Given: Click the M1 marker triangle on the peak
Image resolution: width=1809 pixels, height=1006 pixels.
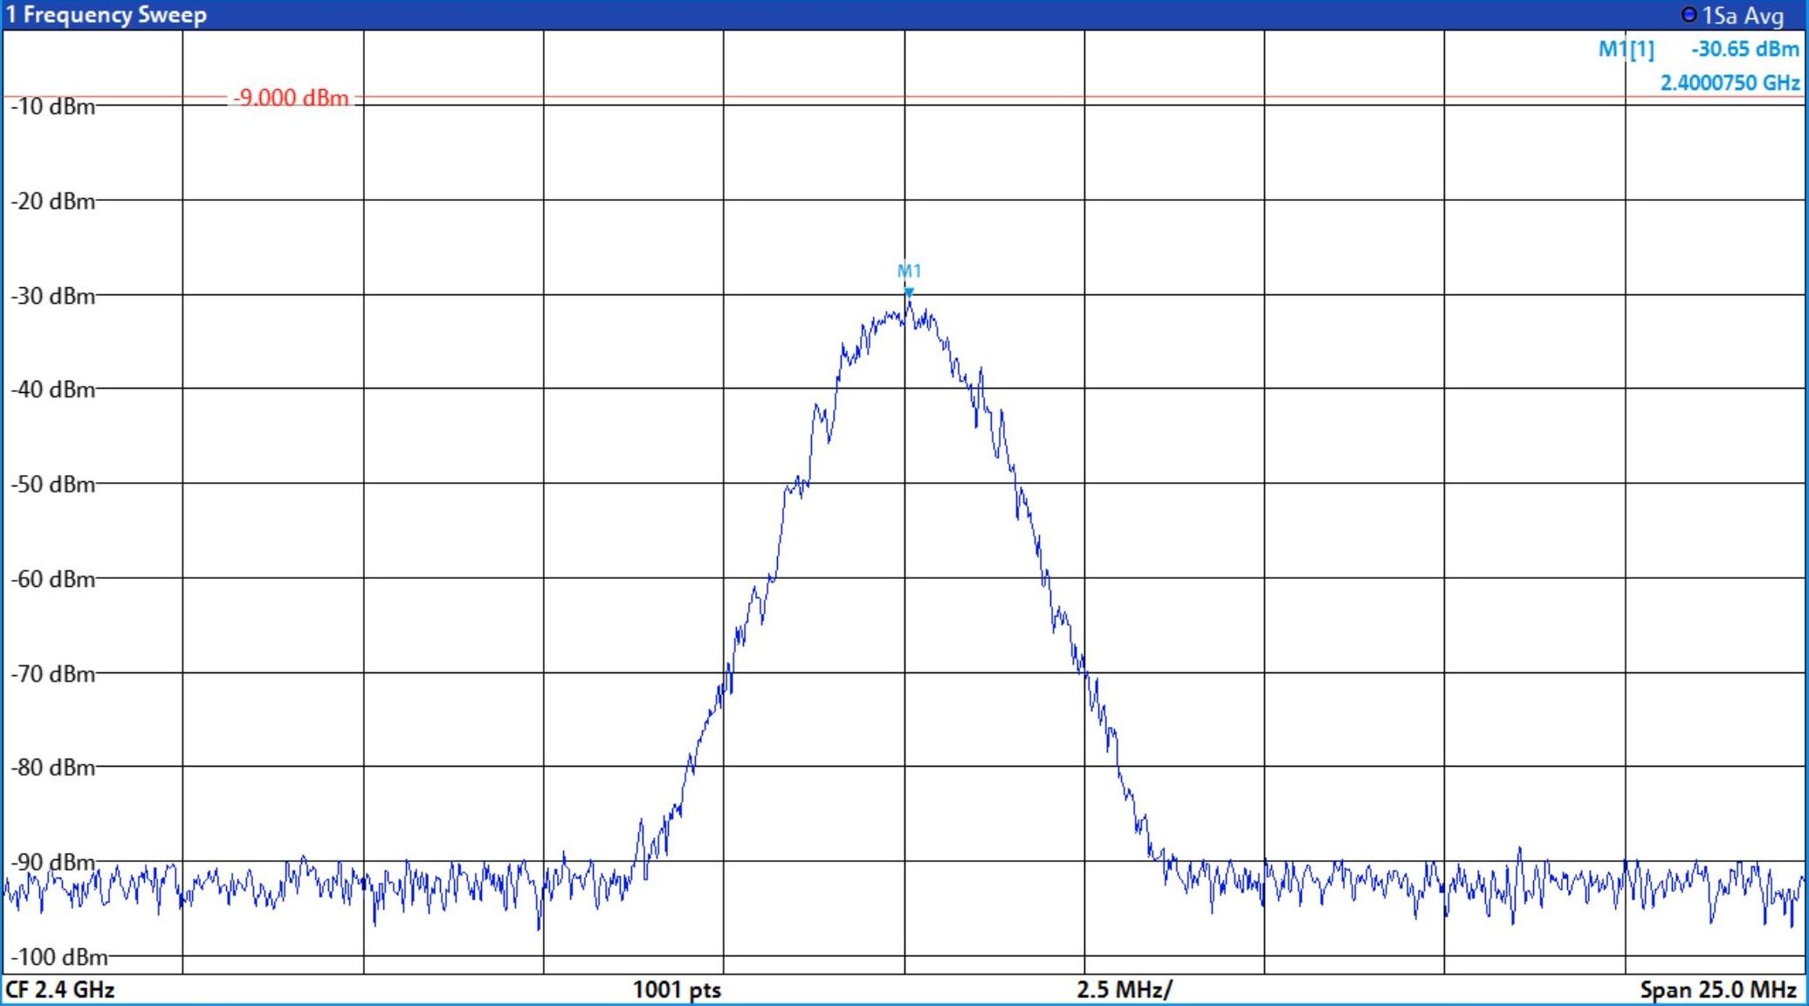Looking at the screenshot, I should pos(909,293).
